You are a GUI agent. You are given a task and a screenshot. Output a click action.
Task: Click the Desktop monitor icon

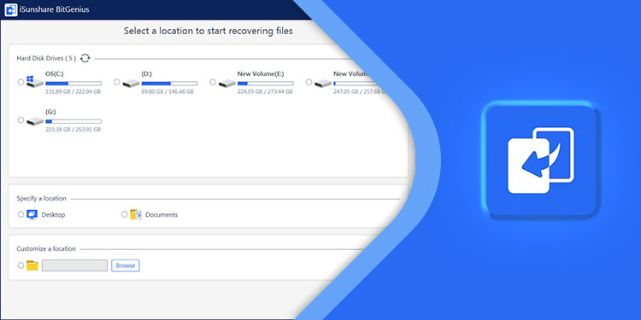(x=32, y=214)
